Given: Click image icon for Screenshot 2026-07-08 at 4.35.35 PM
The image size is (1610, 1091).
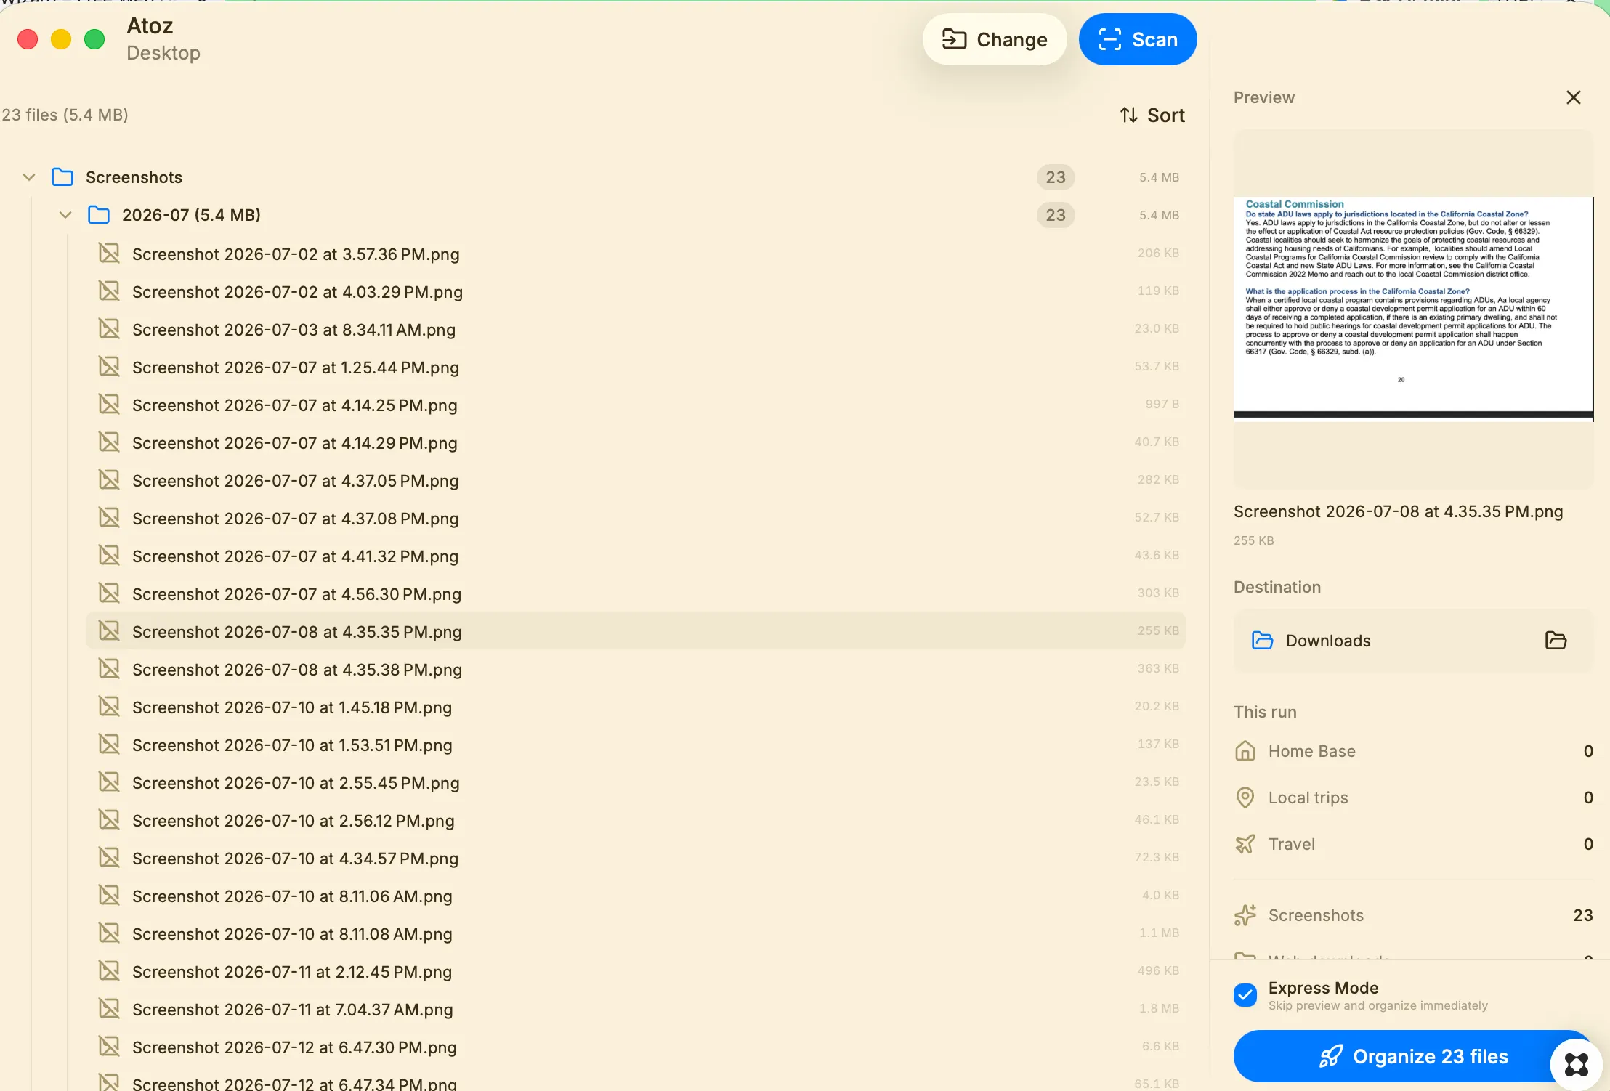Looking at the screenshot, I should pos(109,631).
